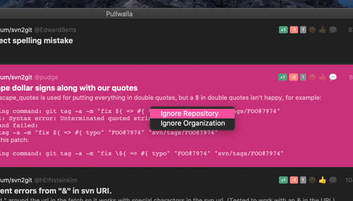This screenshot has height=201, width=353.
Task: Click gray 1 badge on EdwardBetts row
Action: (303, 30)
